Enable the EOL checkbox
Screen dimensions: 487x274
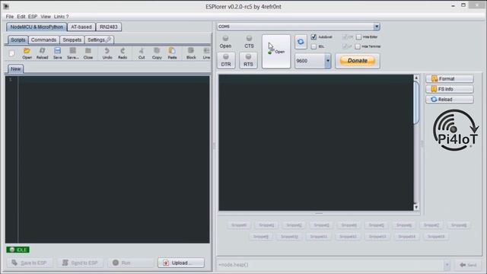click(314, 46)
